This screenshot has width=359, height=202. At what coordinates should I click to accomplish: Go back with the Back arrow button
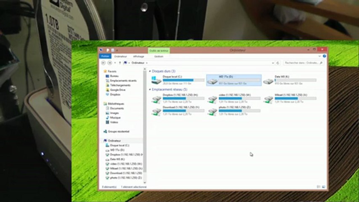click(103, 63)
